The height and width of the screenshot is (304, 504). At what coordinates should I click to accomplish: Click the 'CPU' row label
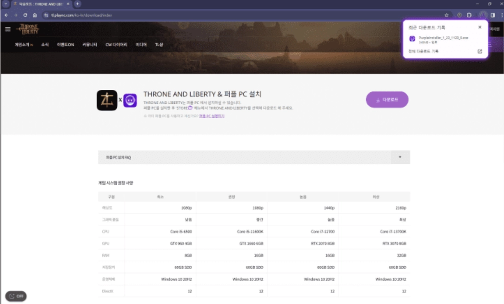(106, 232)
